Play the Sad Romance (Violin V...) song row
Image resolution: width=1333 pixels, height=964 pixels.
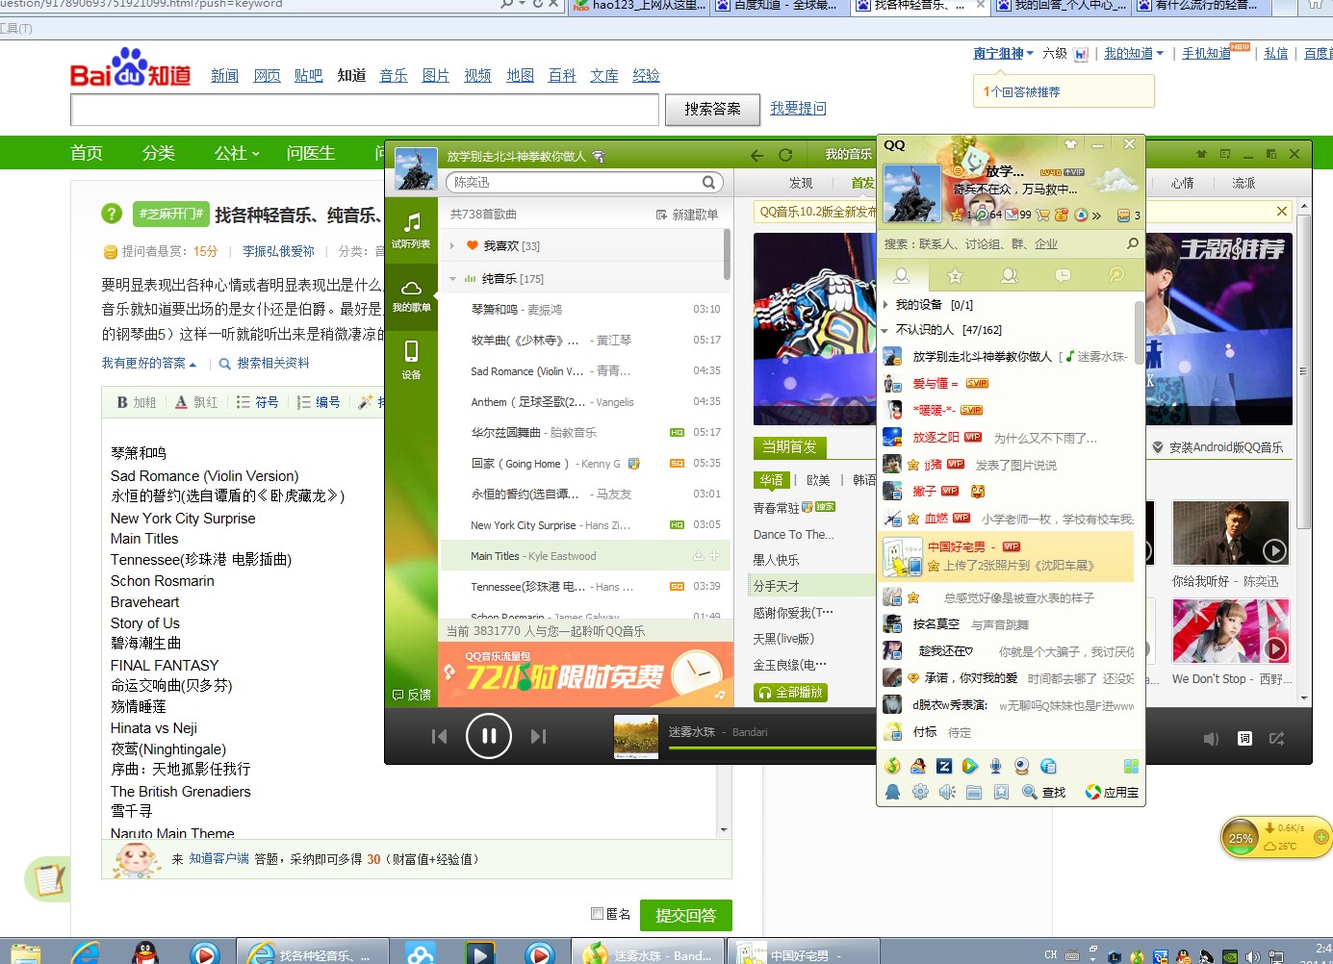point(583,371)
